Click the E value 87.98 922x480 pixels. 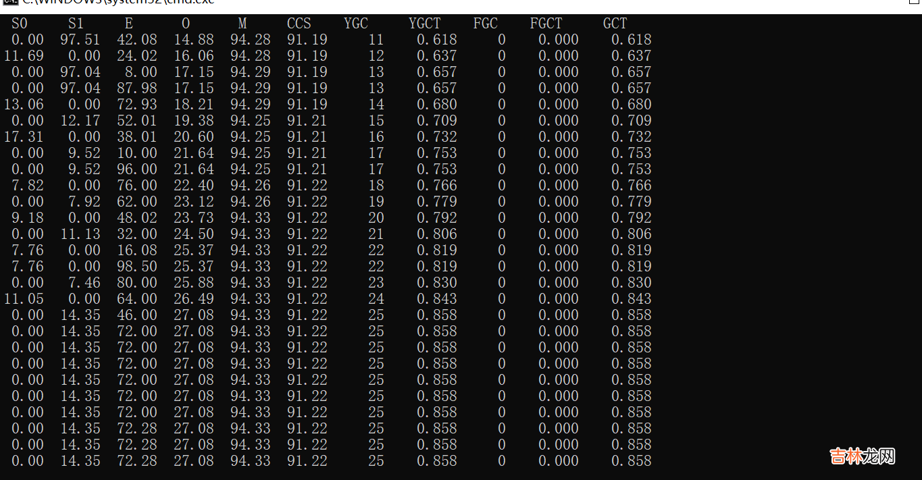[x=136, y=88]
